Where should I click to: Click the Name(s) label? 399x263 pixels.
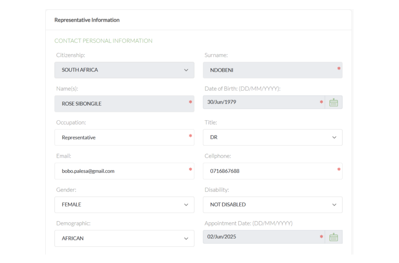(67, 89)
